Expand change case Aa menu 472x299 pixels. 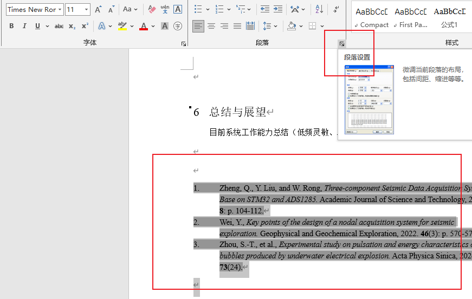coord(130,9)
